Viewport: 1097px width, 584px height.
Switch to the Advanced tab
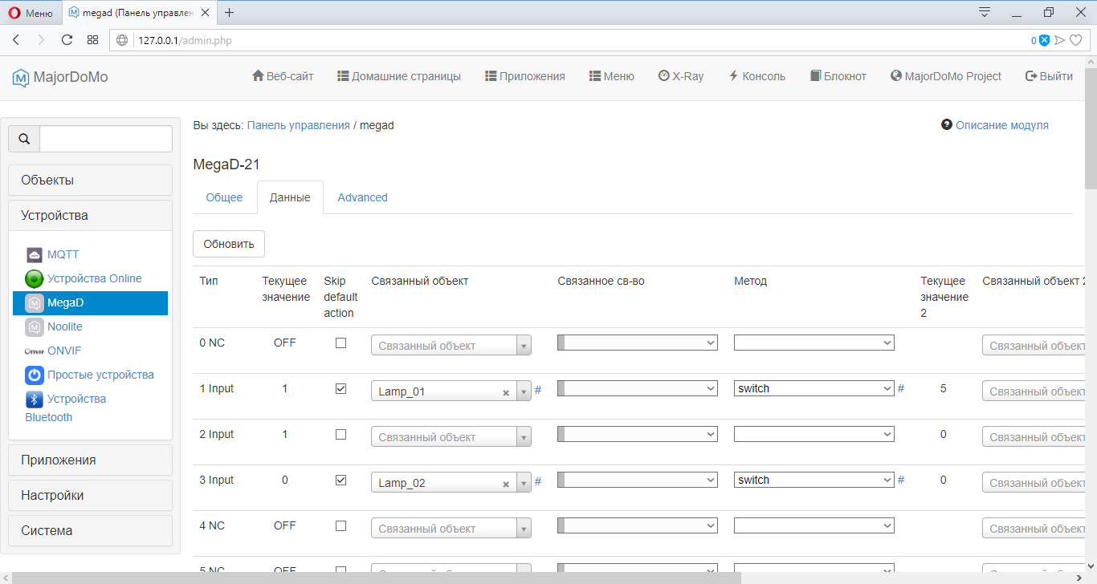coord(362,197)
